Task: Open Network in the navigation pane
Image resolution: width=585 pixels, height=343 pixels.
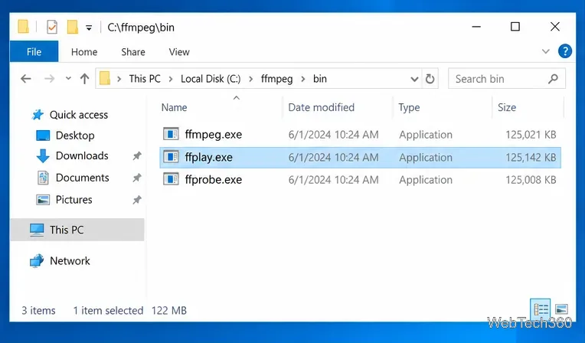Action: pos(70,261)
